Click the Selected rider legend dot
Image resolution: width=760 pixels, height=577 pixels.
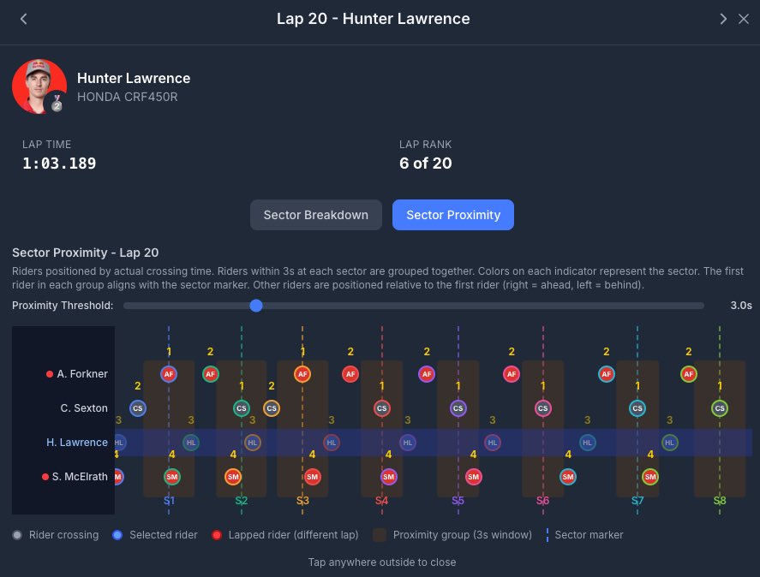117,535
